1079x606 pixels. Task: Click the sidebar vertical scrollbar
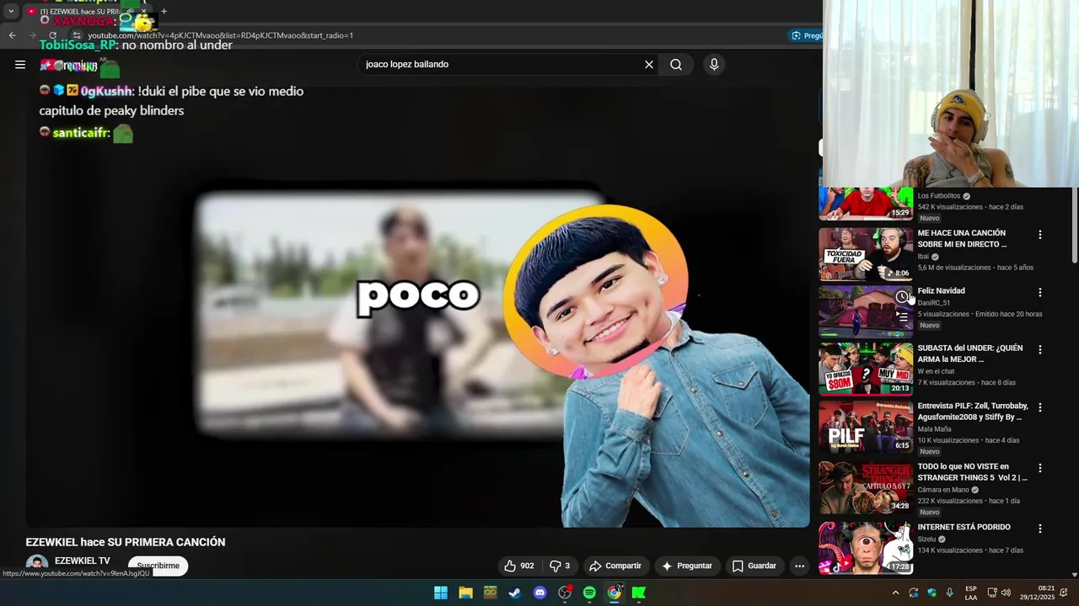(x=1074, y=226)
